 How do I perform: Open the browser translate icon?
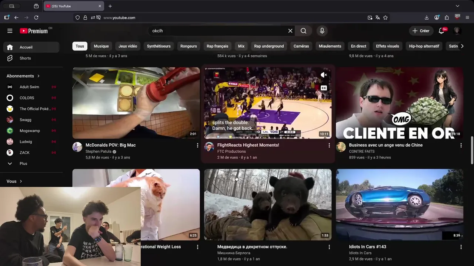tap(378, 17)
